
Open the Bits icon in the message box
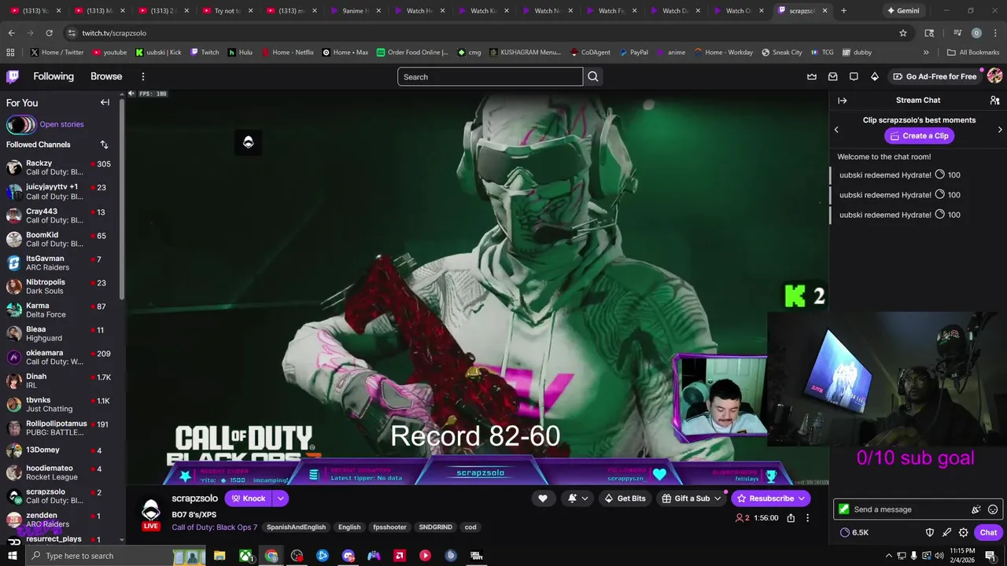point(976,509)
